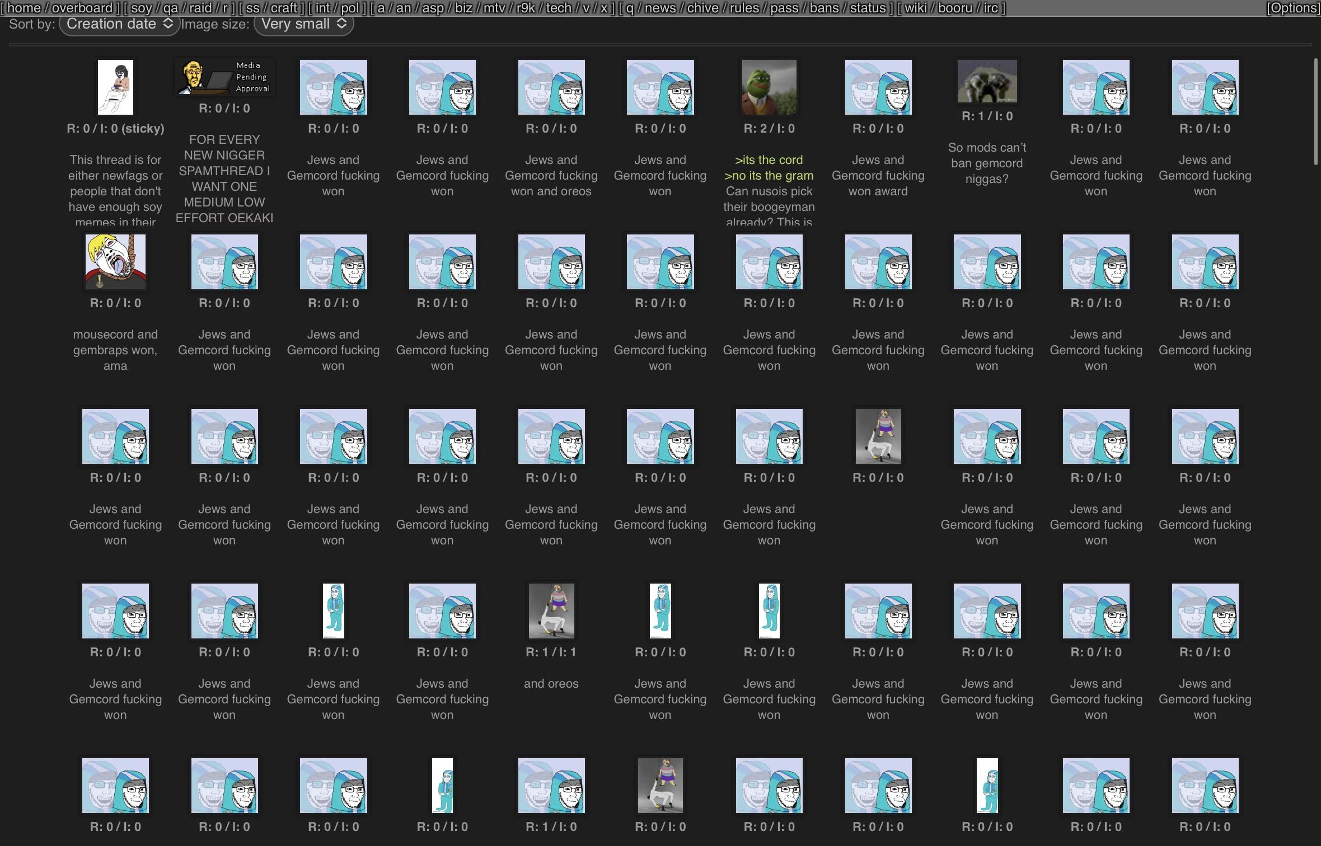Click the Media Pending Approval thumbnail
This screenshot has height=846, width=1321.
pos(224,77)
